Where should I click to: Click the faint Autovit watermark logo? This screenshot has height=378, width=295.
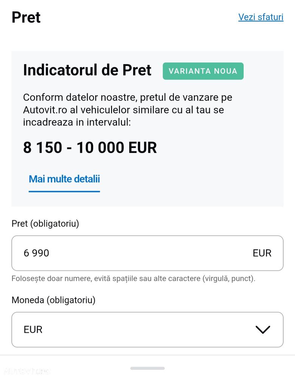26,371
